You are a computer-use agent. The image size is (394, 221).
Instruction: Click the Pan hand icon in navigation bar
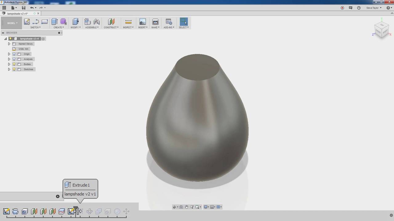[187, 207]
